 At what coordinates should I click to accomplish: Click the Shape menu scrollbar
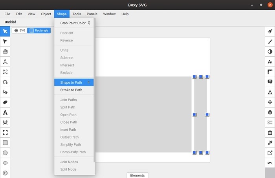[x=95, y=90]
